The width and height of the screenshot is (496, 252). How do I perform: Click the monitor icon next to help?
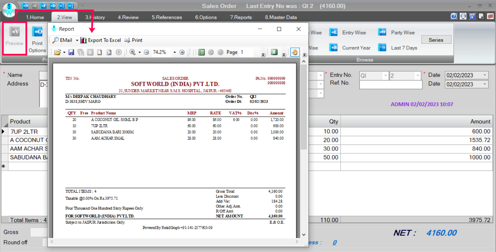463,16
